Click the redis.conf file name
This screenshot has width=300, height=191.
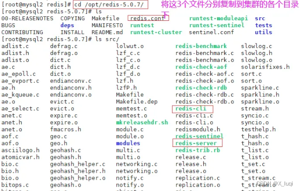tap(147, 18)
